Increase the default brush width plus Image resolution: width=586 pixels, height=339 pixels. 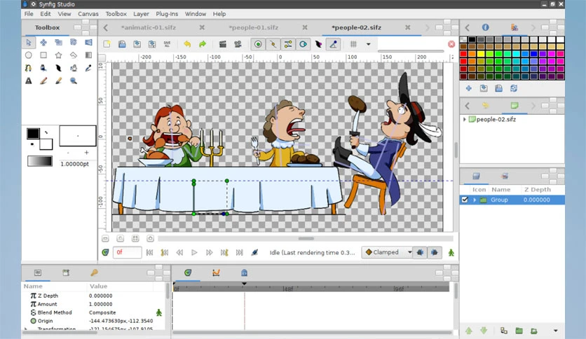click(87, 153)
